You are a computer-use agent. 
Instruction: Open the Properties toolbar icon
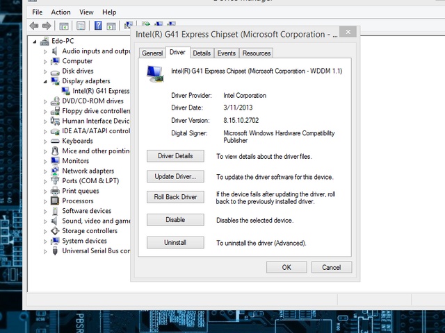coord(81,26)
